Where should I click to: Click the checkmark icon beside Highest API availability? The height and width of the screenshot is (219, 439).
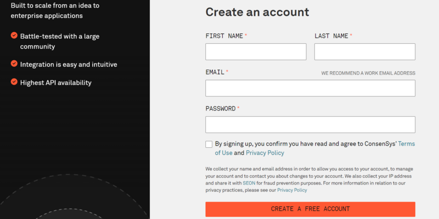[x=14, y=82]
